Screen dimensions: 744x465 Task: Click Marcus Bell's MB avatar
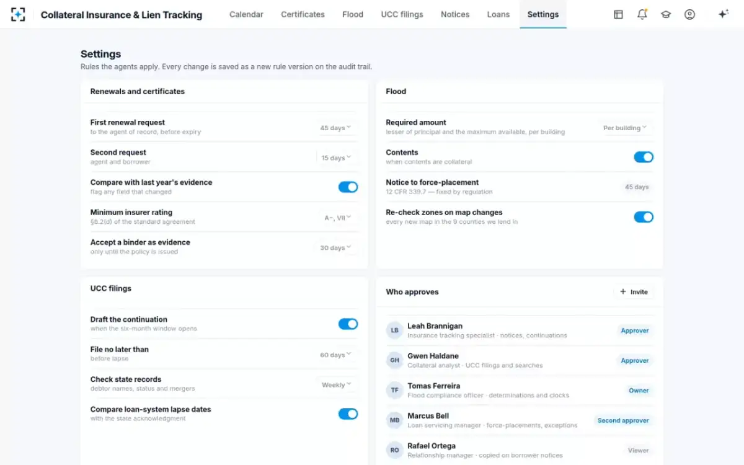pos(394,420)
